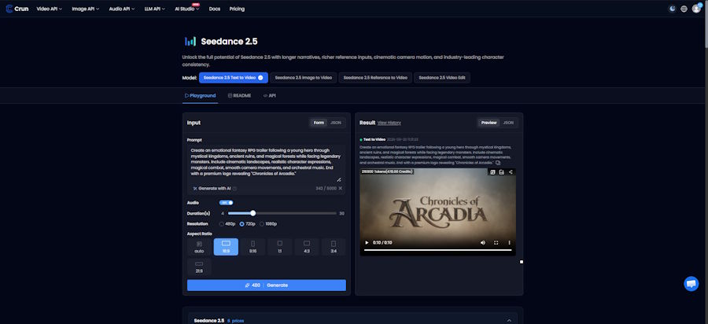Select the 9:16 aspect ratio
Image resolution: width=708 pixels, height=324 pixels.
pos(253,247)
